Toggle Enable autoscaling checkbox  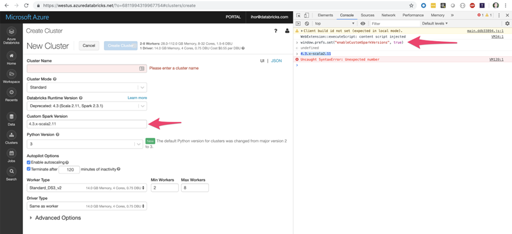[x=29, y=162]
